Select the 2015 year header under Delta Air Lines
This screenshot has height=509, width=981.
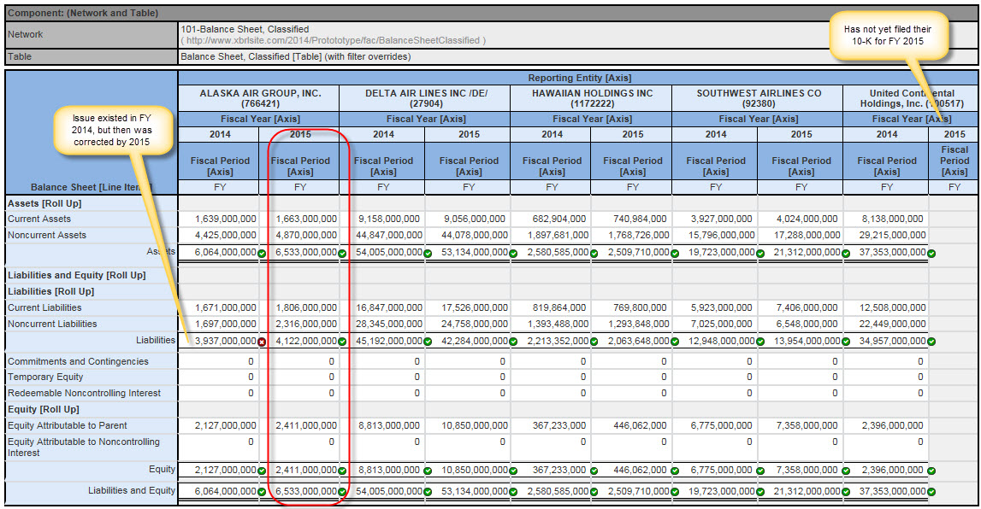[x=469, y=134]
